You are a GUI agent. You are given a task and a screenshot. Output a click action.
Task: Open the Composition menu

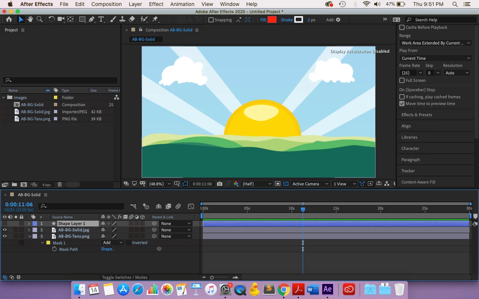click(x=106, y=4)
